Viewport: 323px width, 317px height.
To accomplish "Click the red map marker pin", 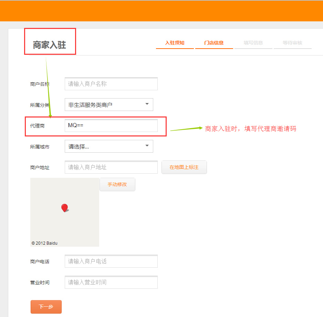I will click(64, 207).
